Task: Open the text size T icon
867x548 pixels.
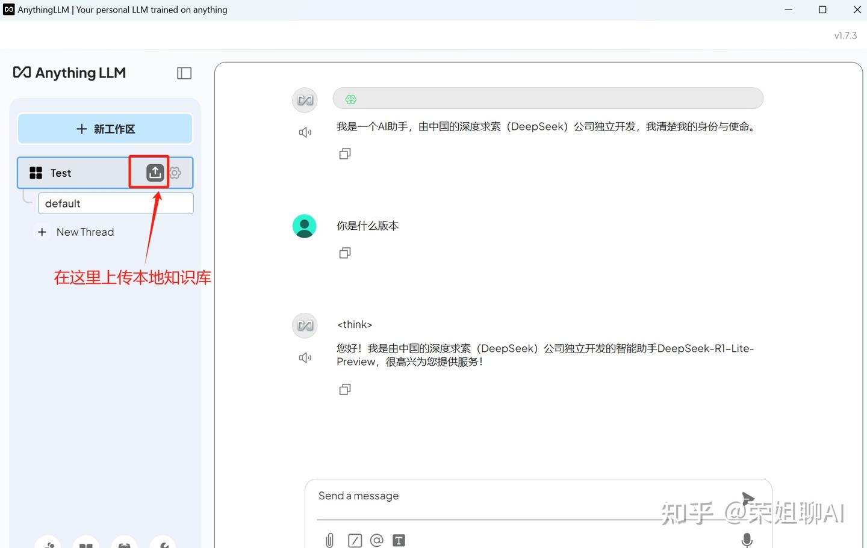Action: pos(399,540)
